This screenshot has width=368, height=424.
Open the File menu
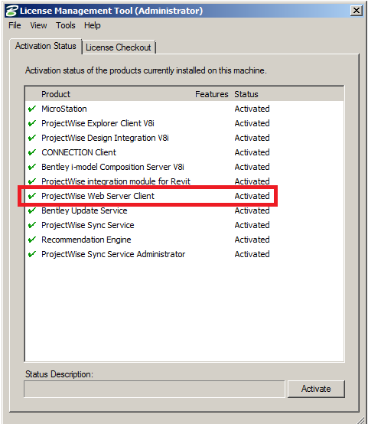15,25
